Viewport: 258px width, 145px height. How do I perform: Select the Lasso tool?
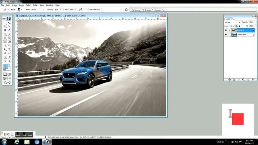(5, 27)
